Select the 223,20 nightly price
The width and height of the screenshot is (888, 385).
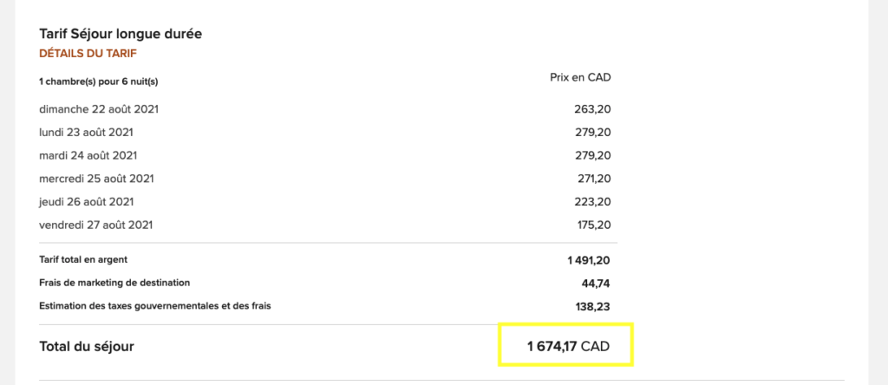(592, 203)
